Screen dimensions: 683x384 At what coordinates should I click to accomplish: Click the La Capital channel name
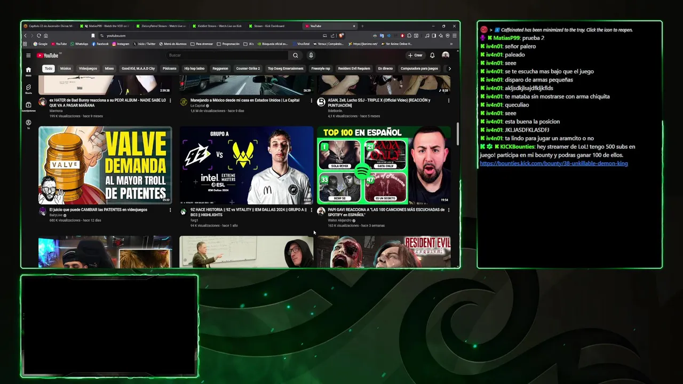click(197, 106)
